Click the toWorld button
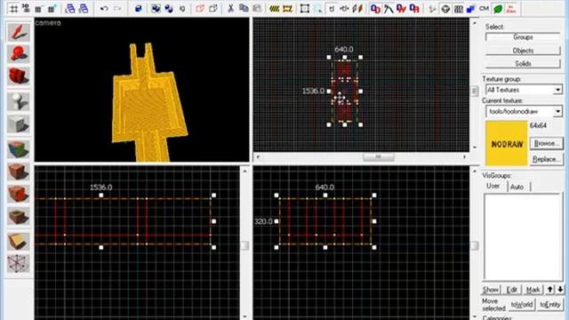Screen dimensions: 569x320 click(x=522, y=305)
